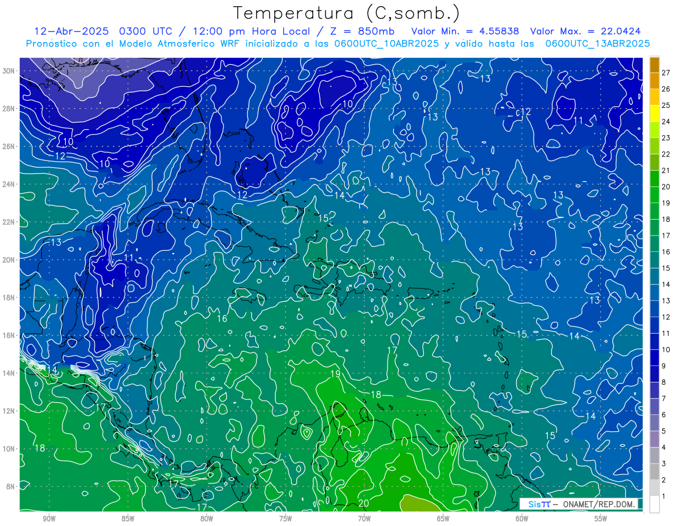Click the "c12" contour label near 28N

point(523,112)
